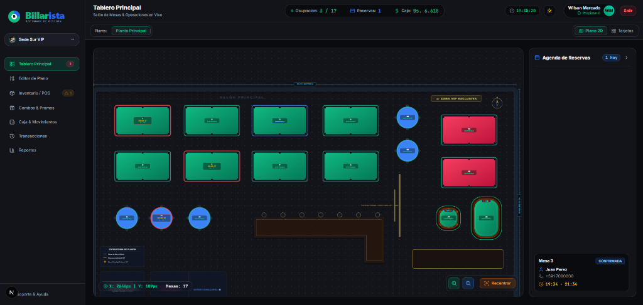Open Editor de Plano via its sliders icon
This screenshot has width=643, height=305.
coord(12,78)
